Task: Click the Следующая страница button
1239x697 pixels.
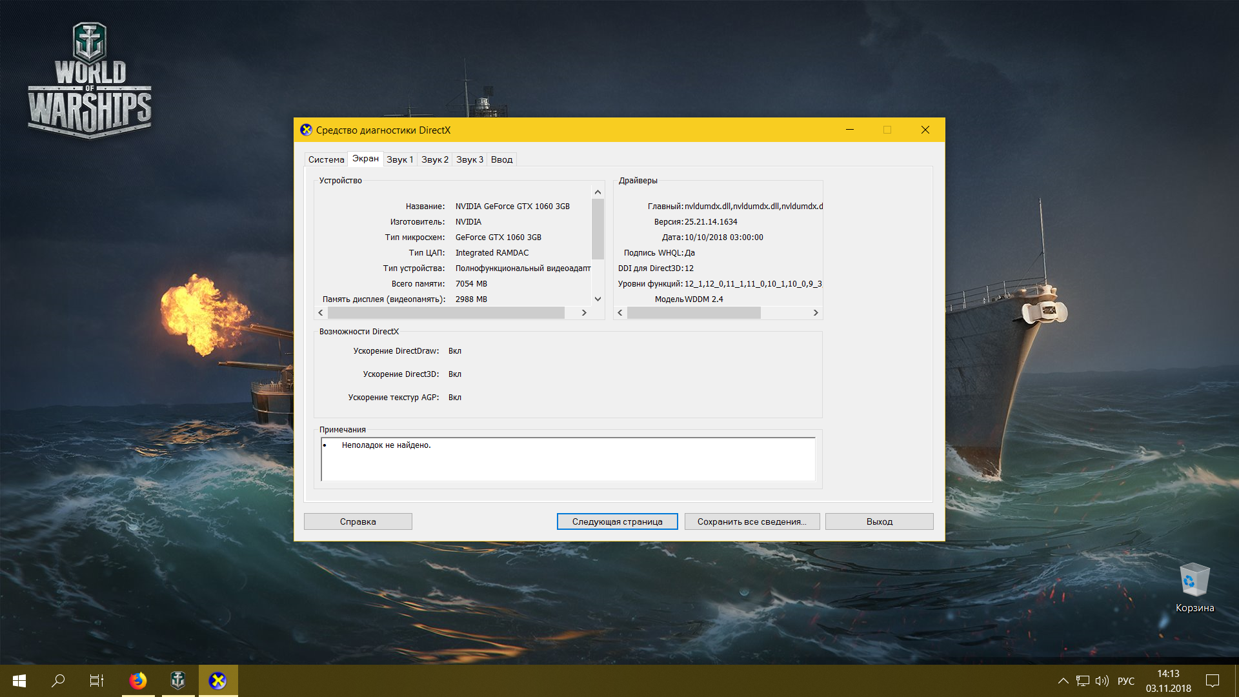Action: 617,521
